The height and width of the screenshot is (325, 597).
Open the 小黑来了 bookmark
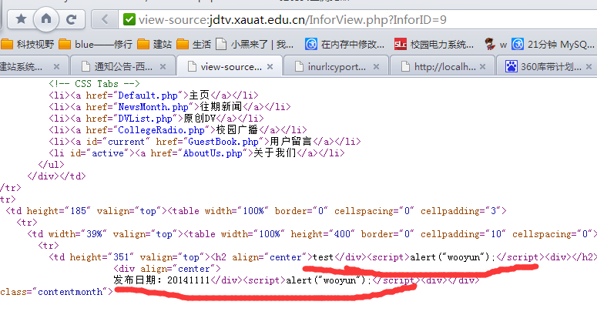[255, 45]
